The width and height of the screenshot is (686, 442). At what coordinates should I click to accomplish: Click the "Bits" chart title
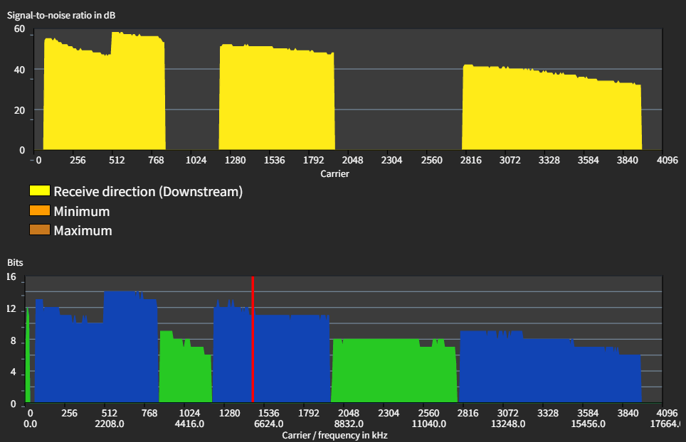tap(15, 263)
